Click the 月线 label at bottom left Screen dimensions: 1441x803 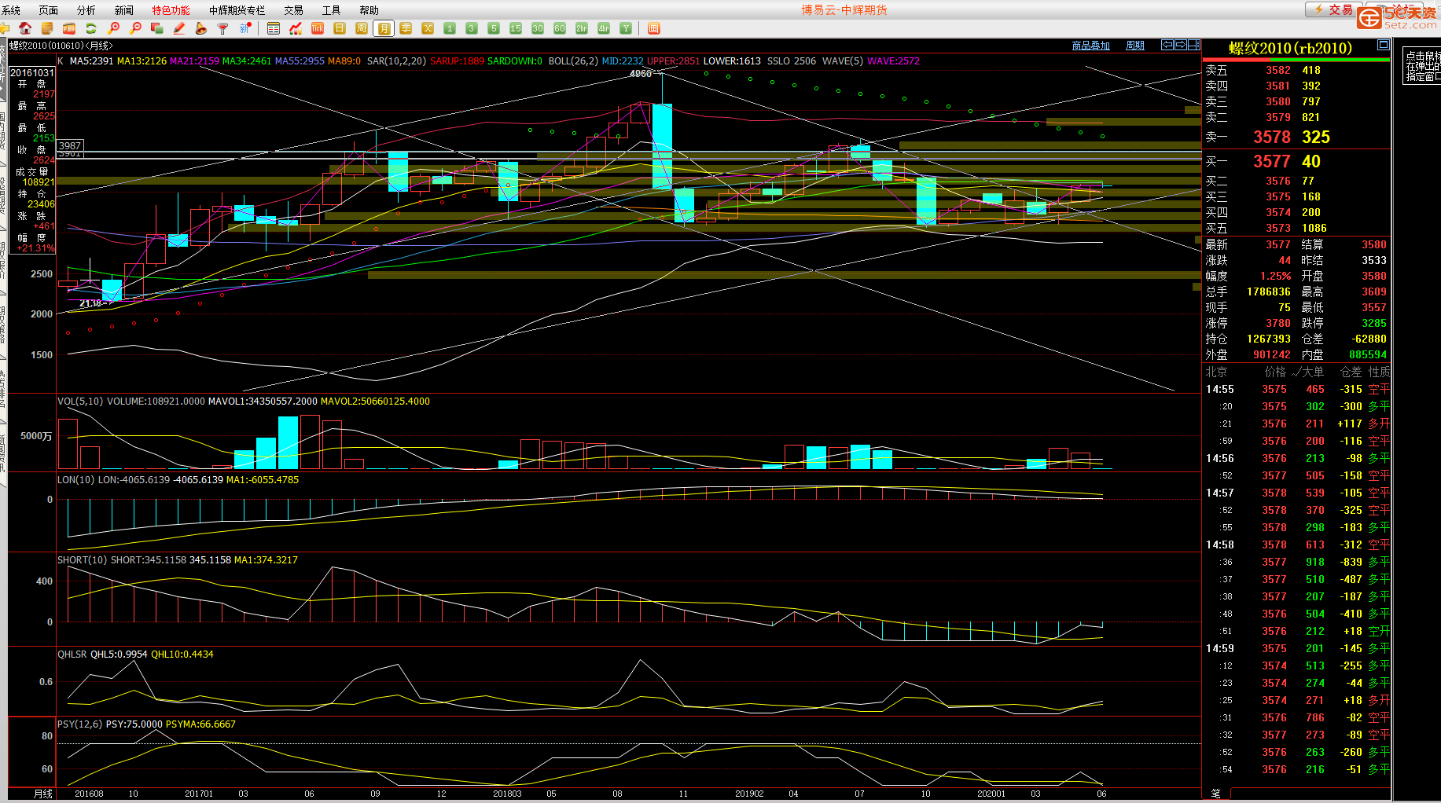coord(43,794)
